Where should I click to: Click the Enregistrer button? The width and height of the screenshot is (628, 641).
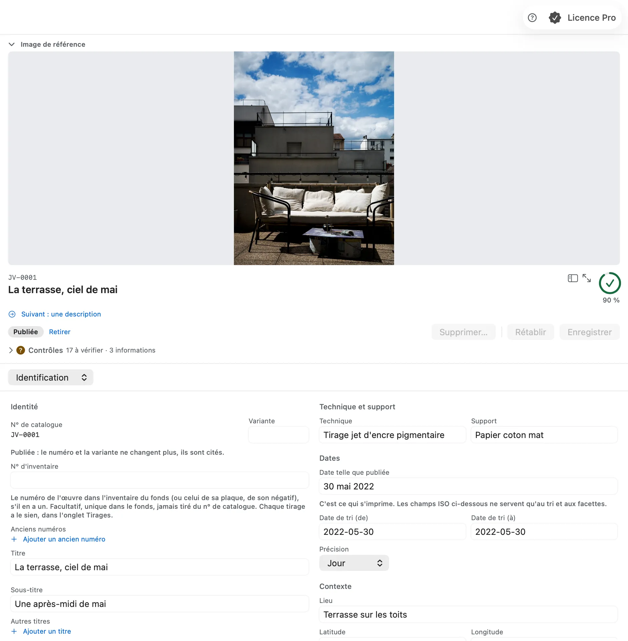590,332
